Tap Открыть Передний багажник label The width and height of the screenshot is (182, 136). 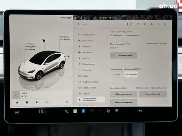[x=30, y=47]
